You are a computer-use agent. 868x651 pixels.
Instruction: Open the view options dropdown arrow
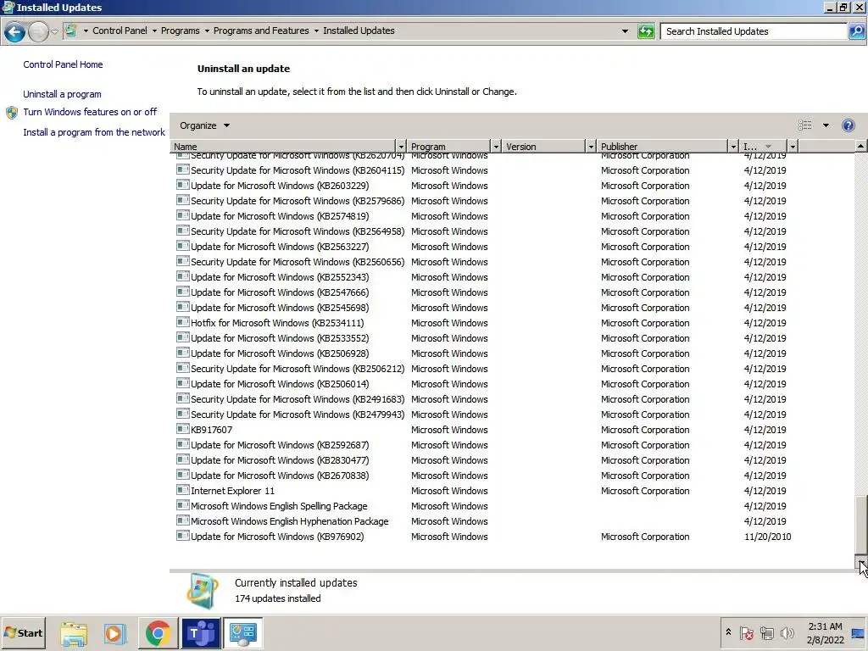pos(826,125)
